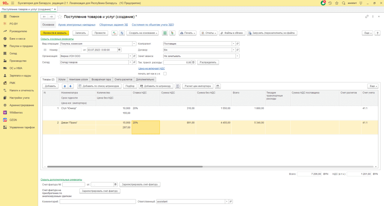384x206 pixels.
Task: Expand Ответственный dropdown arrow
Action: click(227, 202)
